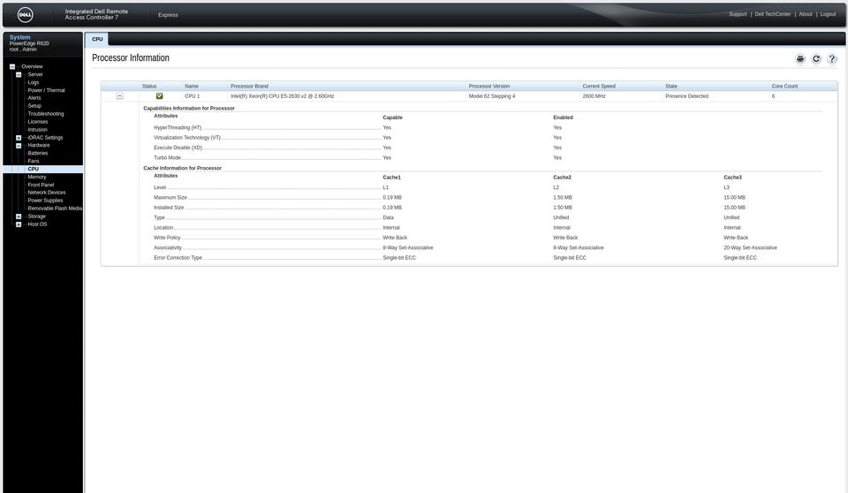Viewport: 848px width, 493px height.
Task: Click the Execute Disable (XD) label
Action: pos(178,148)
